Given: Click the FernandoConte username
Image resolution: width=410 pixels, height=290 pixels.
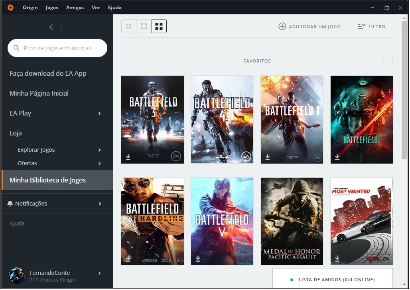Looking at the screenshot, I should (50, 273).
